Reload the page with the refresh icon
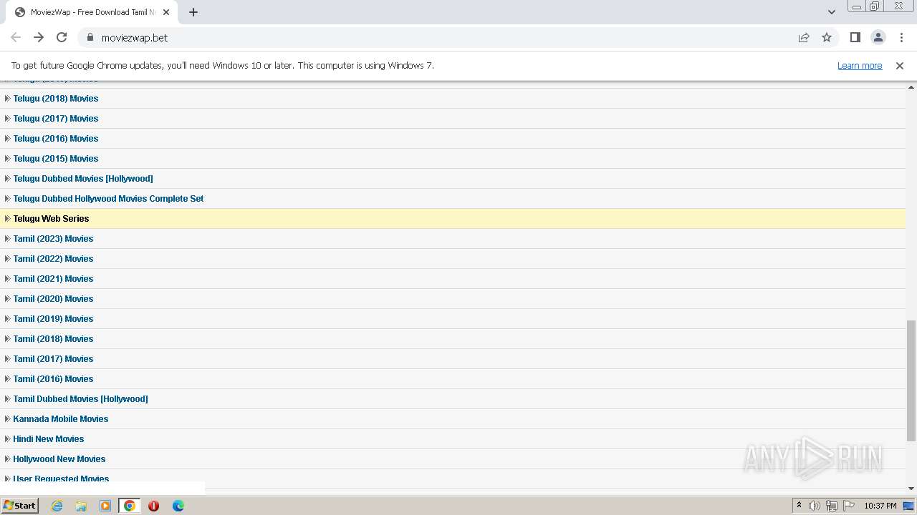 pyautogui.click(x=62, y=37)
